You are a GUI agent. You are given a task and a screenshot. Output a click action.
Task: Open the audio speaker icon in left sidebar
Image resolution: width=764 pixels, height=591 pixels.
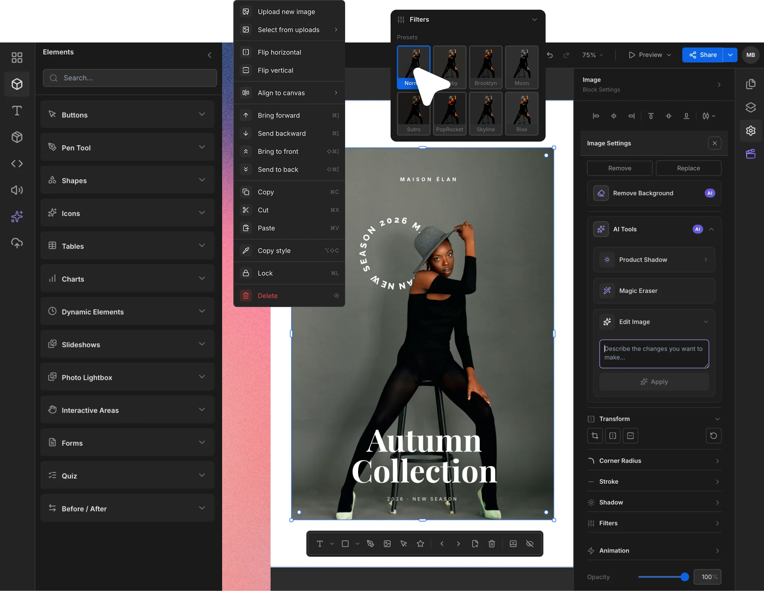click(x=17, y=190)
